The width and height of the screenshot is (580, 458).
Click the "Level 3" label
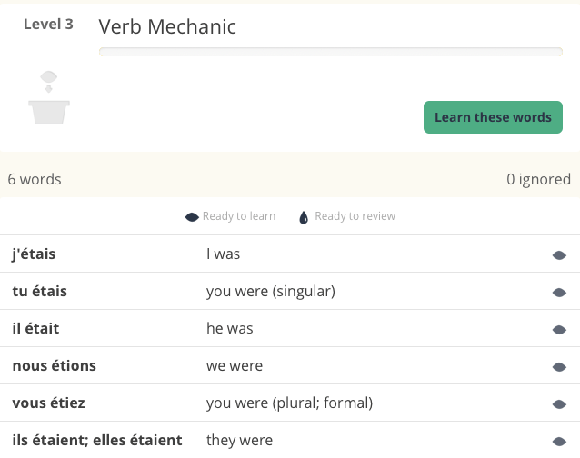pyautogui.click(x=48, y=25)
